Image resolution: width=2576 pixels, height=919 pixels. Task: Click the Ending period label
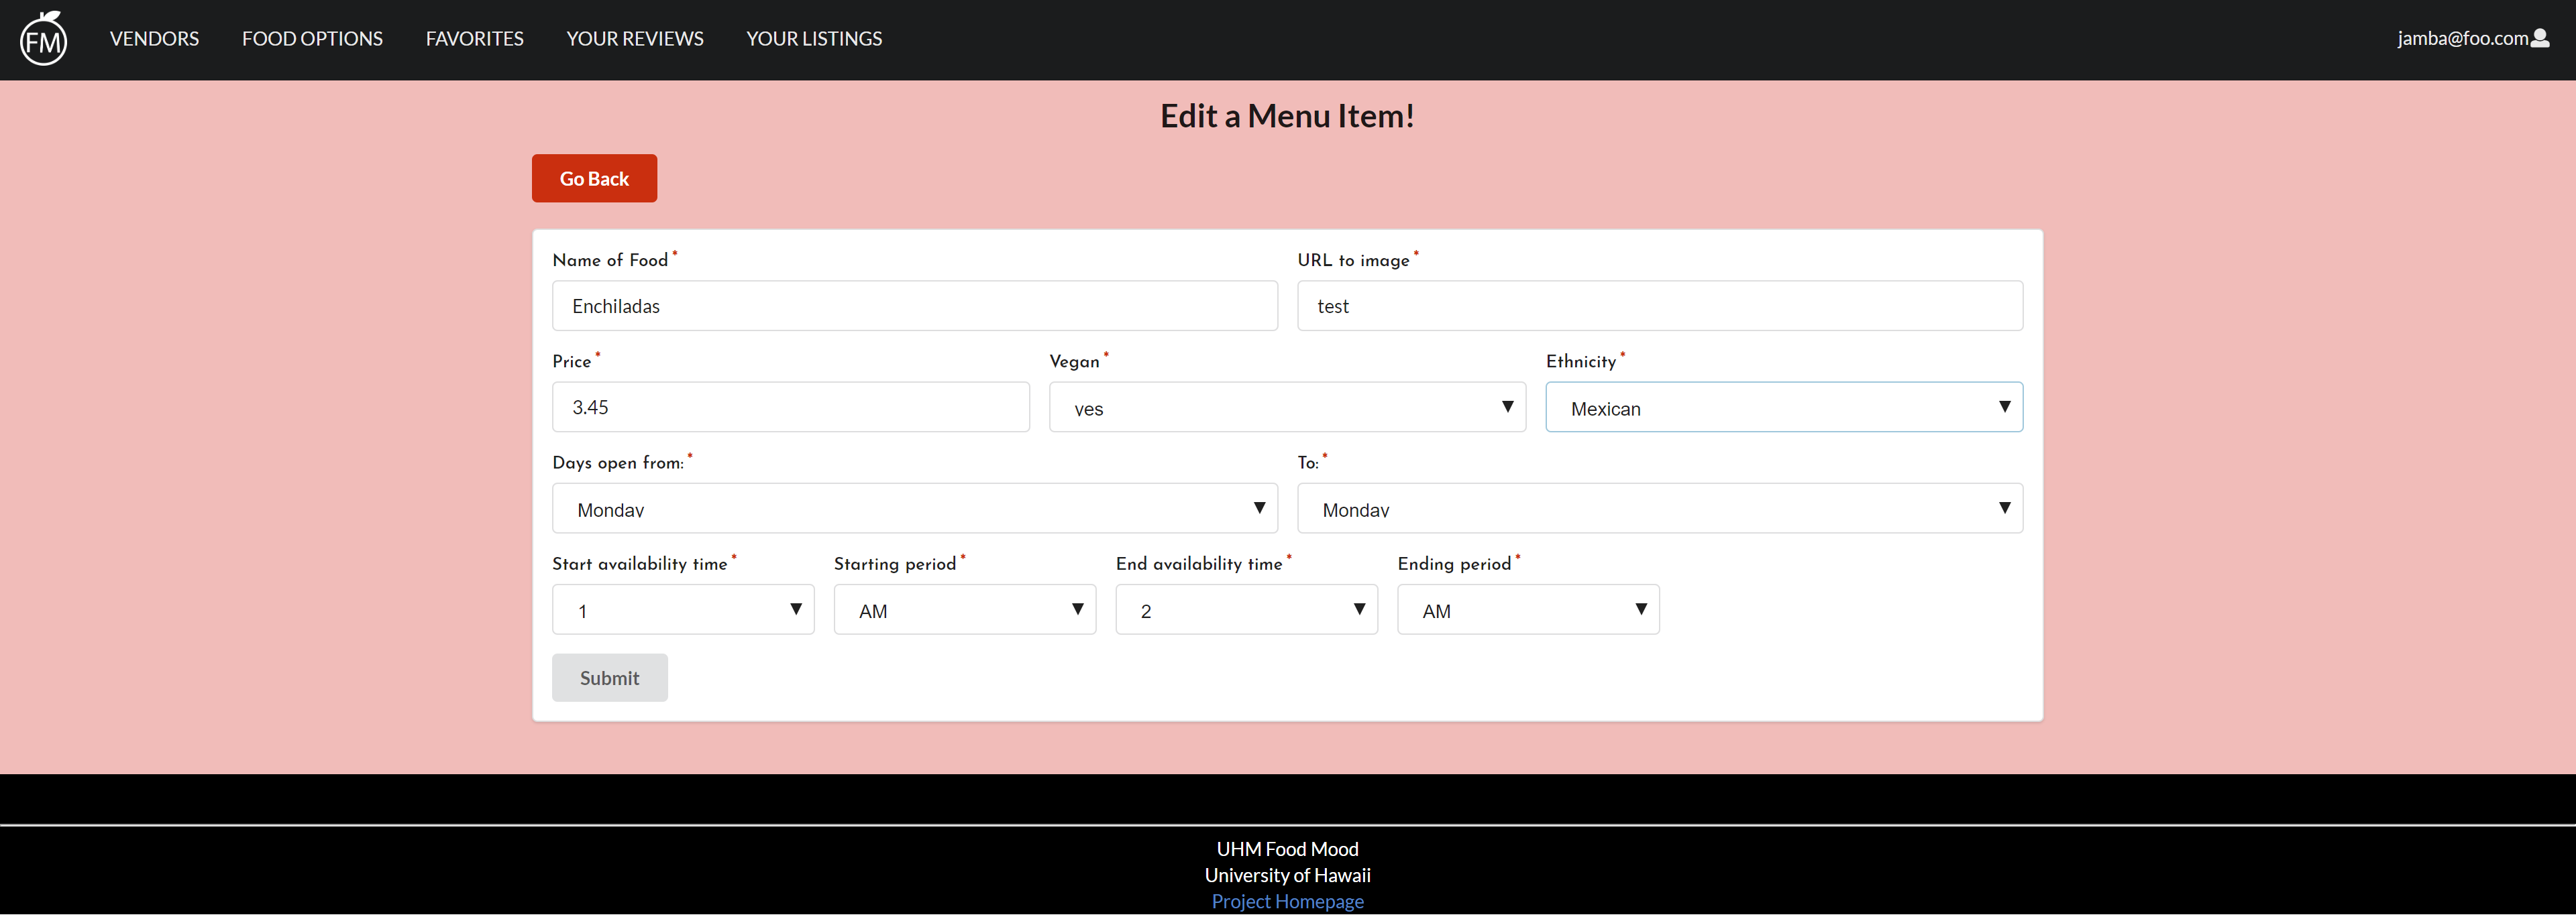pos(1454,563)
